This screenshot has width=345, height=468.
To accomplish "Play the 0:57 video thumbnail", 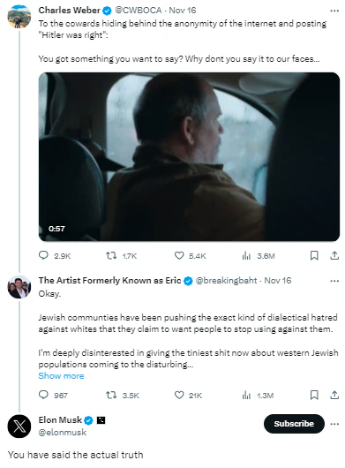I will click(189, 156).
